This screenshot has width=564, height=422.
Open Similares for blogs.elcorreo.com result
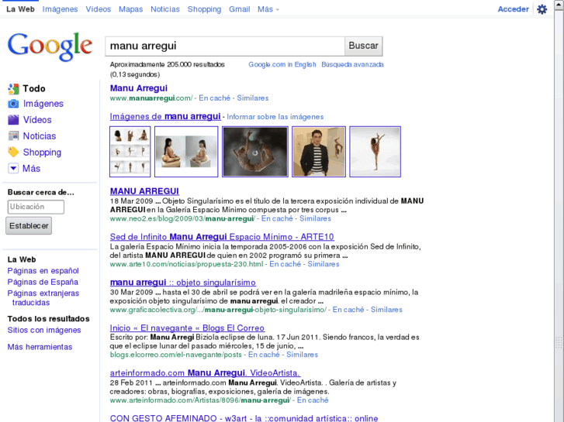[x=302, y=355]
